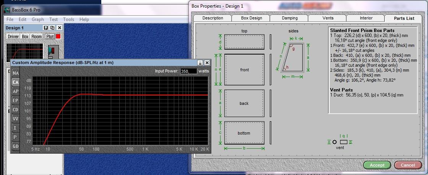This screenshot has height=175, width=428.
Task: Select the AP graph side tab
Action: [16, 92]
